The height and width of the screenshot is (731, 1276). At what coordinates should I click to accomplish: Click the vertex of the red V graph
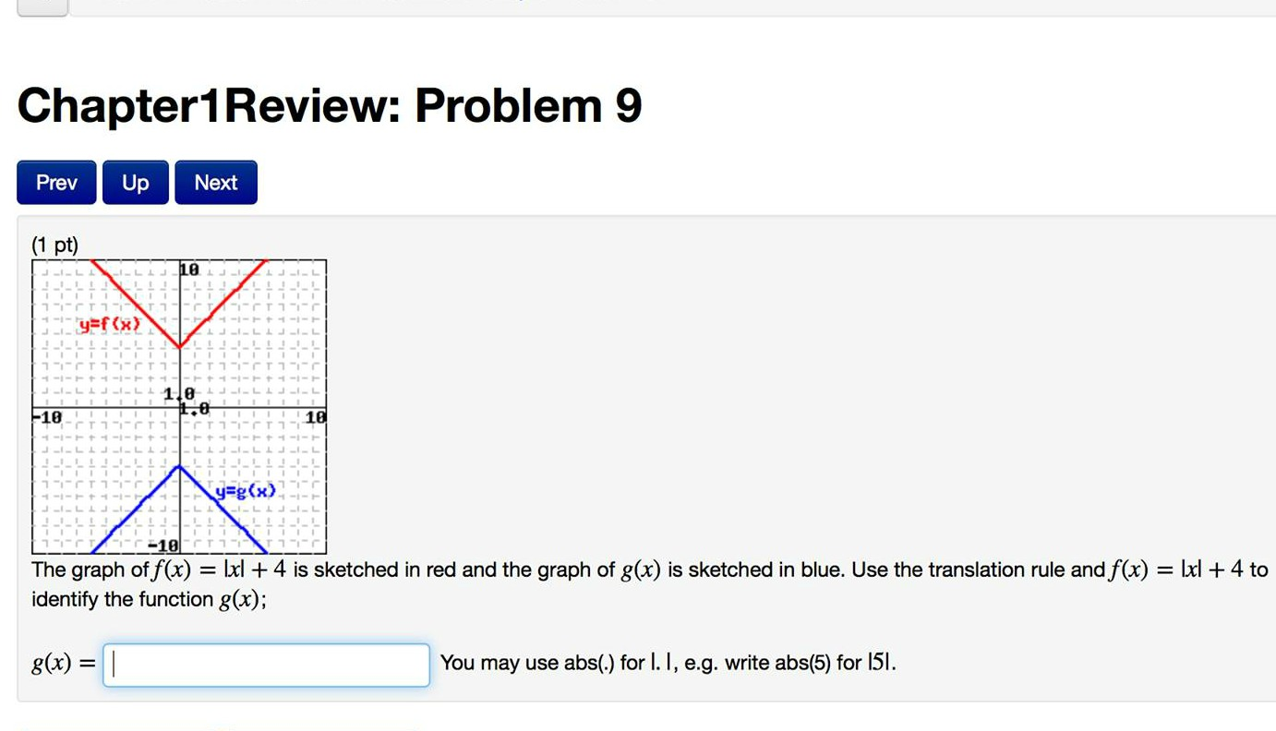click(x=180, y=346)
